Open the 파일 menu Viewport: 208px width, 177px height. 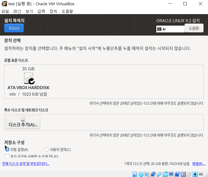[5, 11]
